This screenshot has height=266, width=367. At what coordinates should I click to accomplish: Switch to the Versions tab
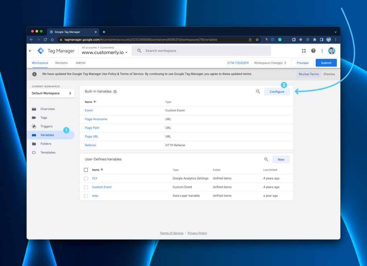[x=61, y=63]
